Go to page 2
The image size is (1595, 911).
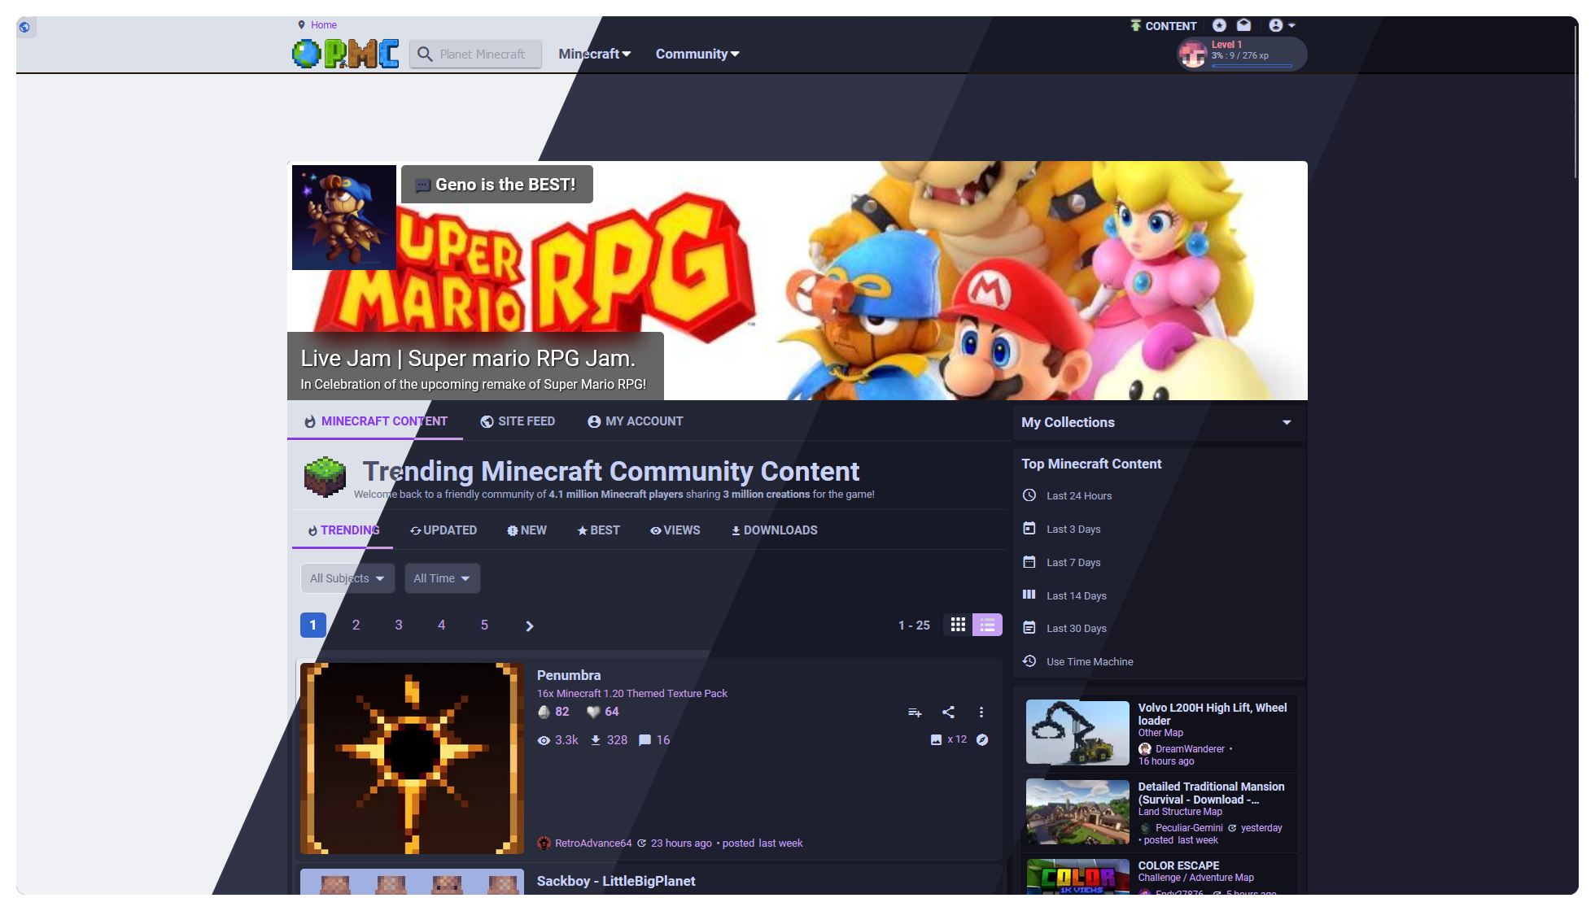[356, 625]
